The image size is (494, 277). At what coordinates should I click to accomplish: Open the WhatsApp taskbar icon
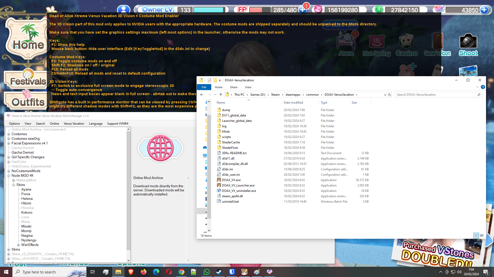coord(206,272)
